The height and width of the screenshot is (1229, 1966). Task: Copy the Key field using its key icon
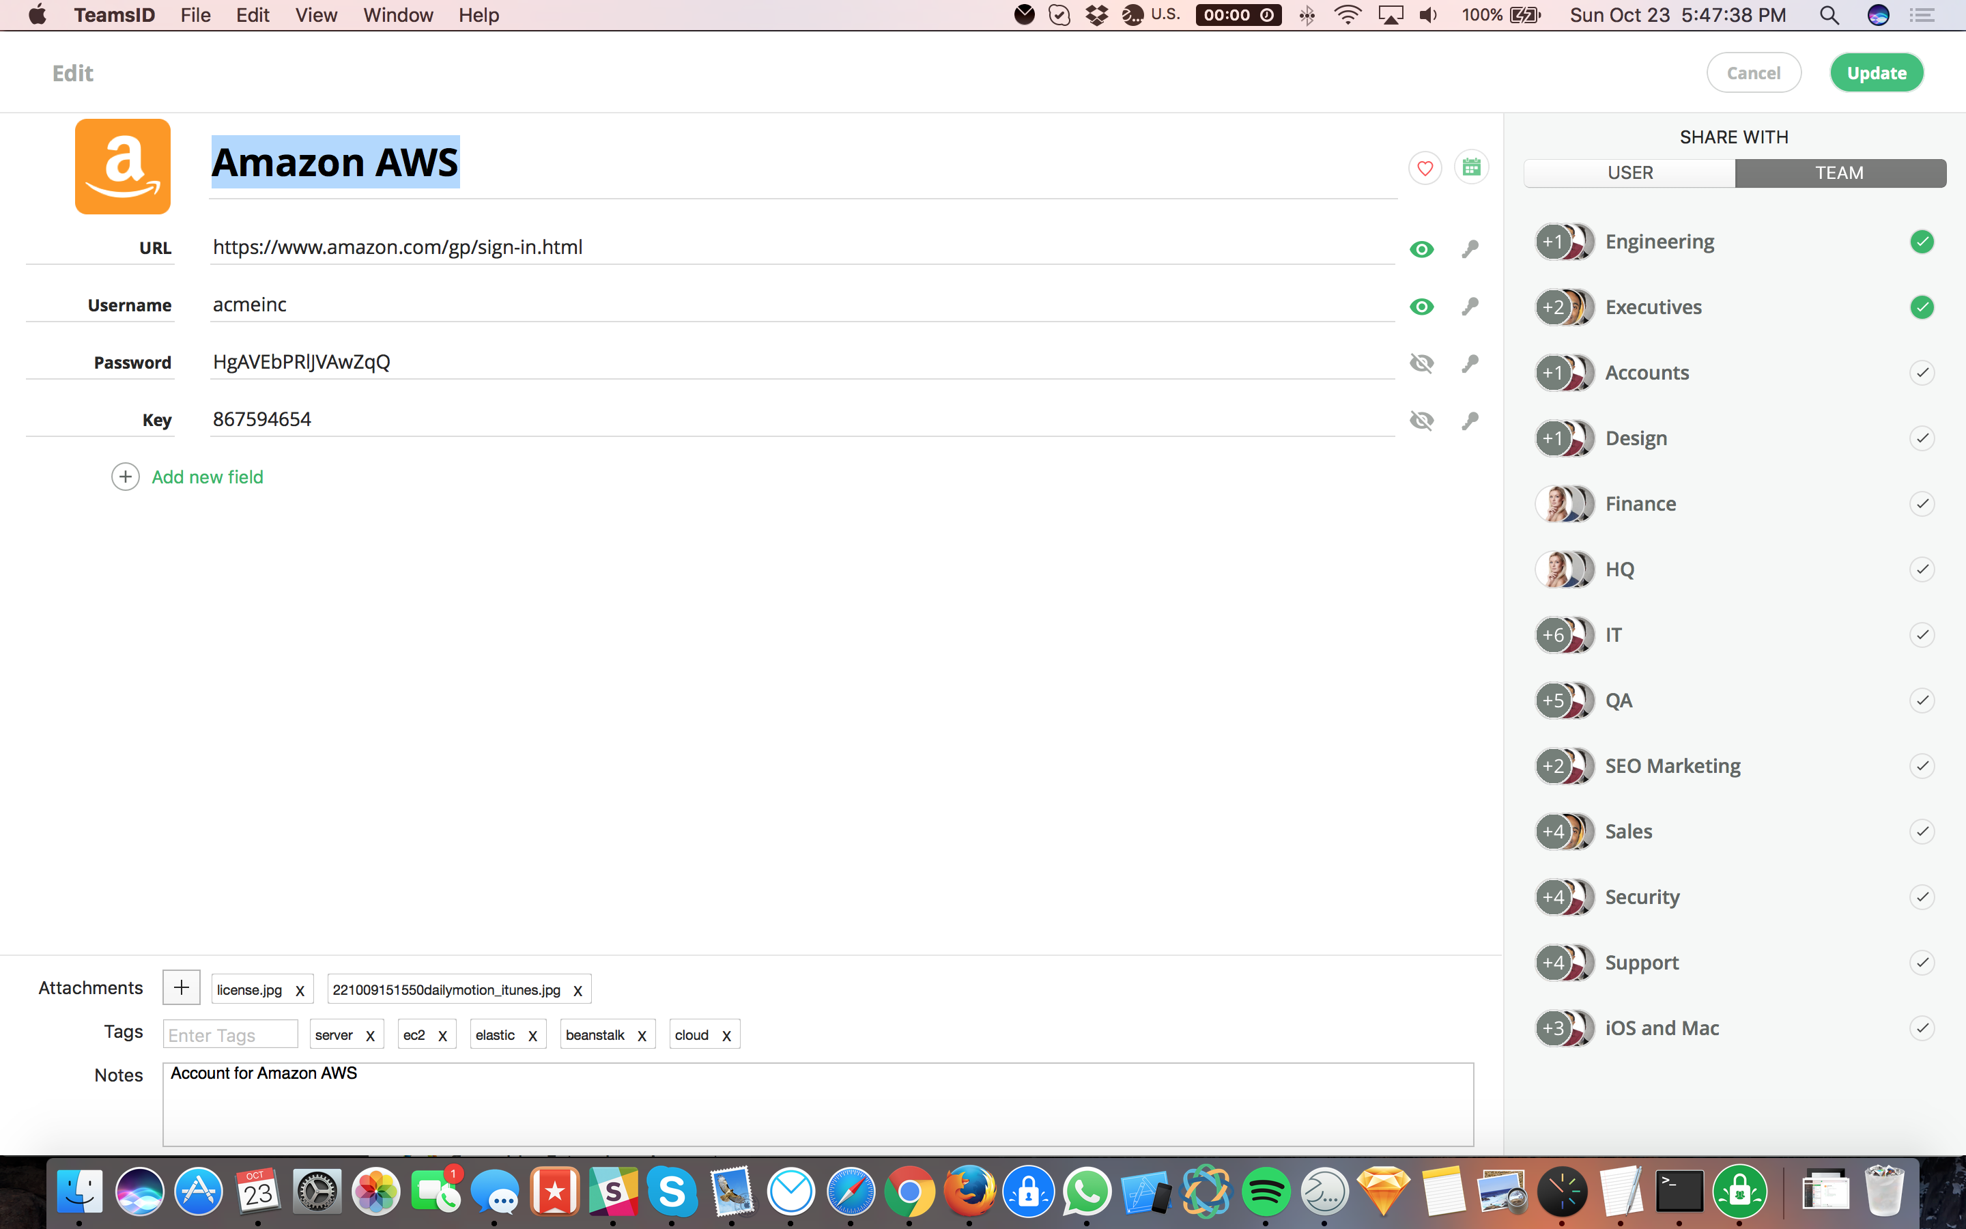pos(1471,420)
